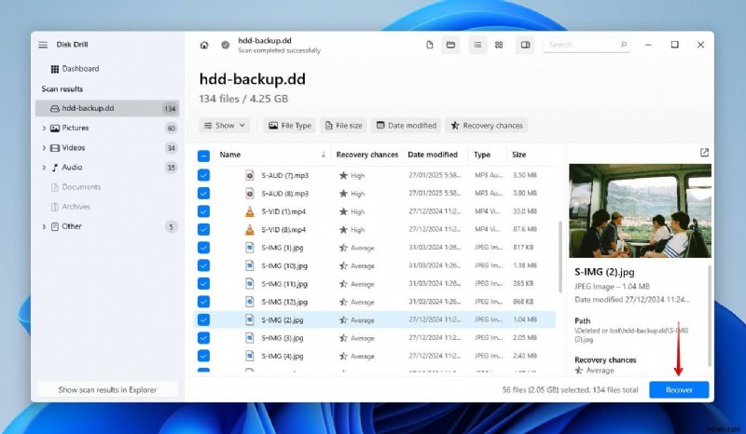
Task: Click the image file icon for S-IMG (1).jpg
Action: pos(249,248)
